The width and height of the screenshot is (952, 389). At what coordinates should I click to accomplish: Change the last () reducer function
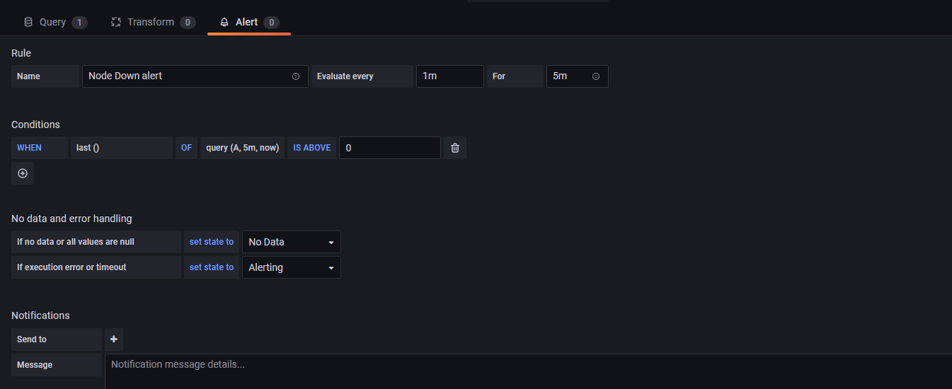pyautogui.click(x=121, y=148)
